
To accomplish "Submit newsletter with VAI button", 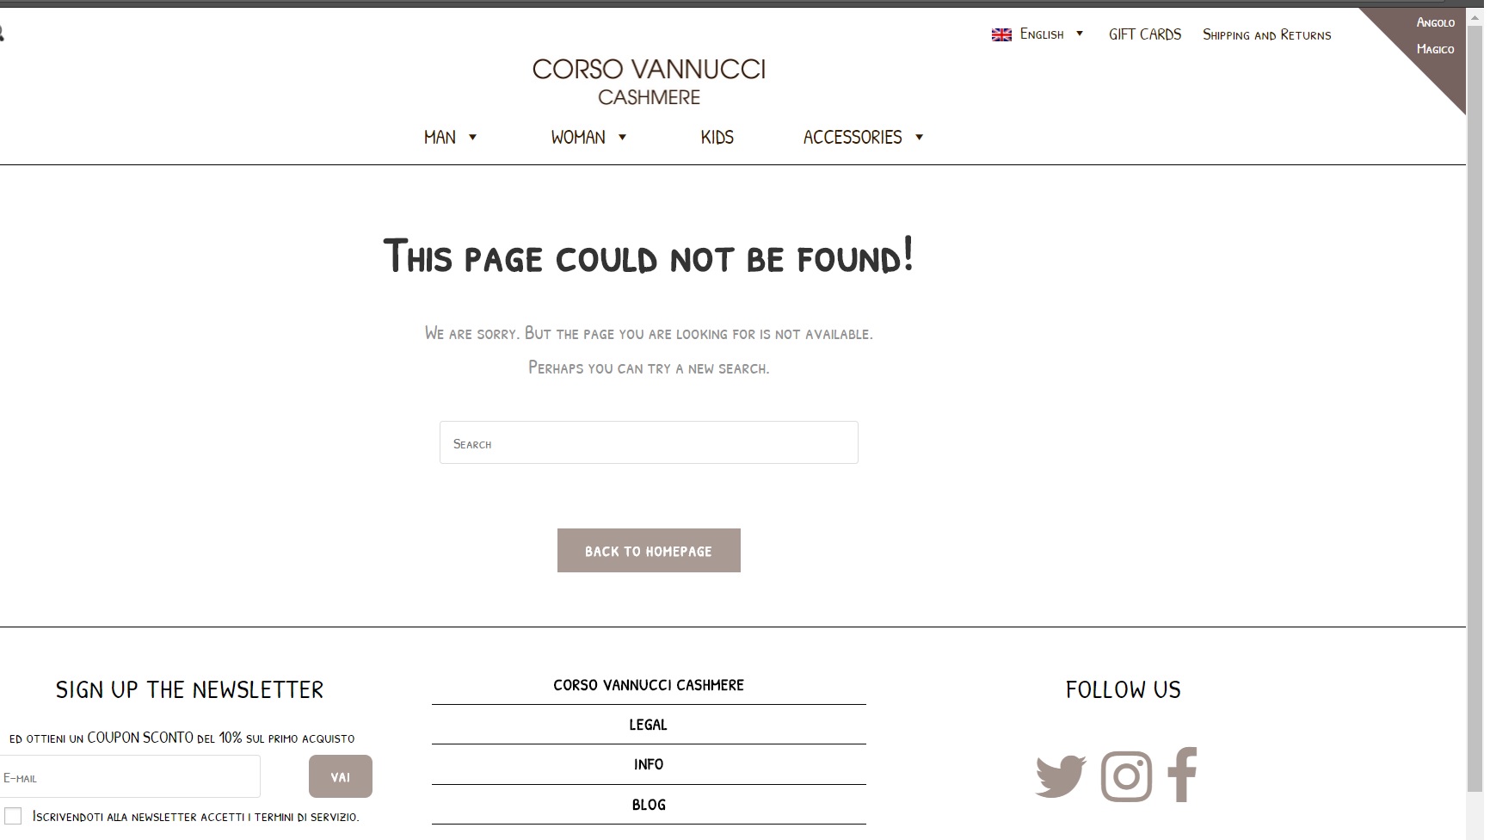I will (x=341, y=776).
